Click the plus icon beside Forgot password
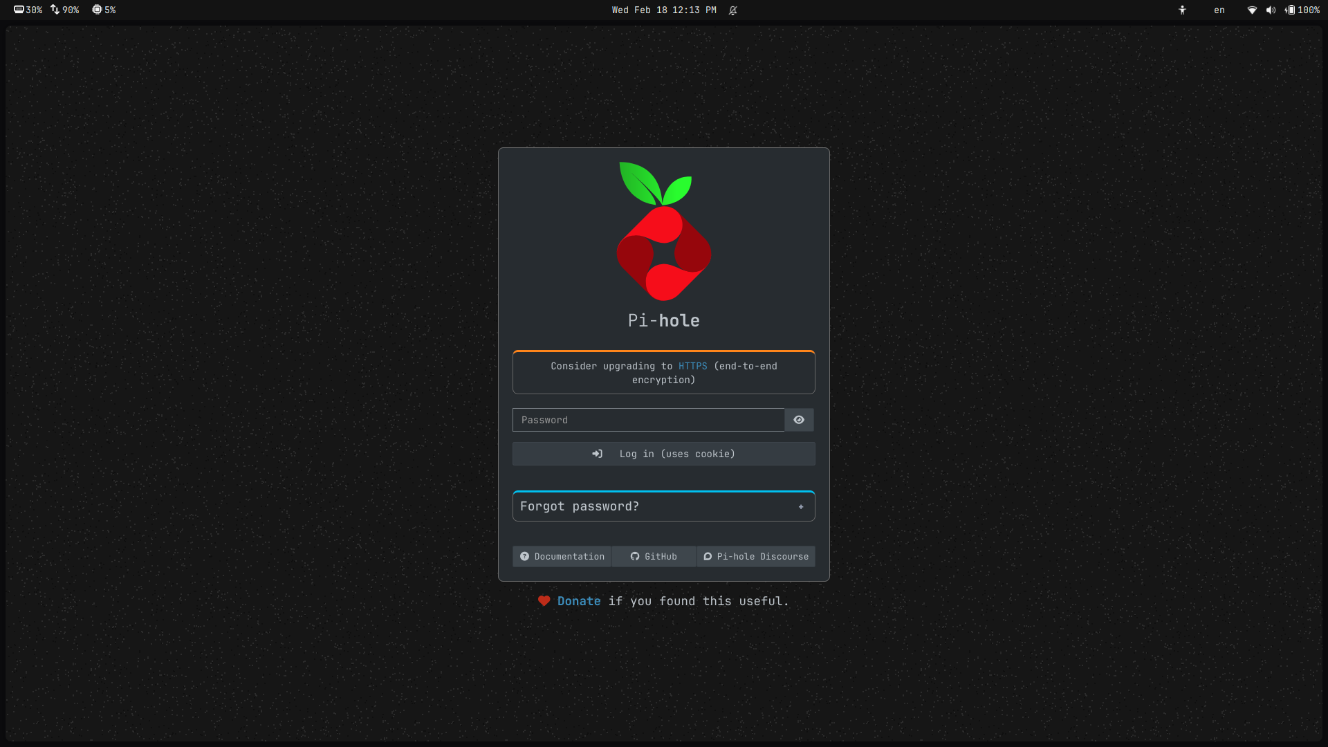The image size is (1328, 747). pyautogui.click(x=801, y=507)
